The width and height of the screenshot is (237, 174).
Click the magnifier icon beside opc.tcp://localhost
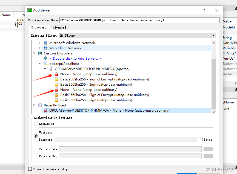(x=45, y=63)
